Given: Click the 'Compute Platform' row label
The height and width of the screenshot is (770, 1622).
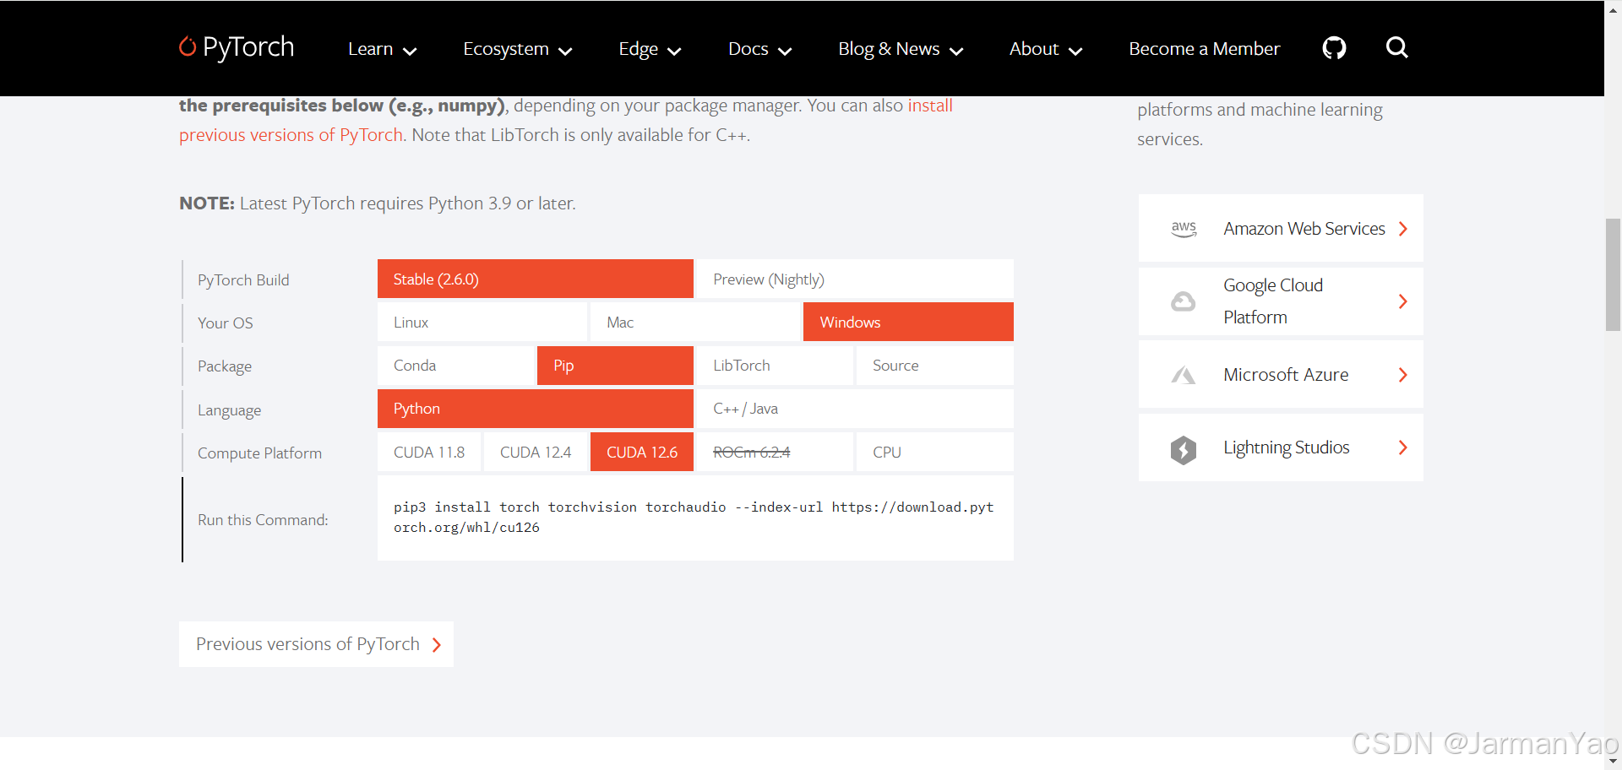Looking at the screenshot, I should click(259, 453).
